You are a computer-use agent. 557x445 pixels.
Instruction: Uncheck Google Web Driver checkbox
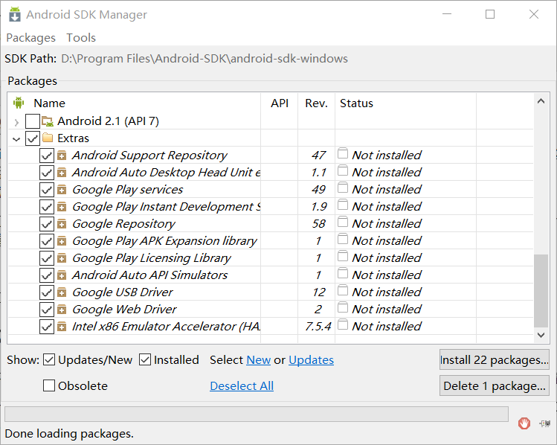pyautogui.click(x=47, y=310)
